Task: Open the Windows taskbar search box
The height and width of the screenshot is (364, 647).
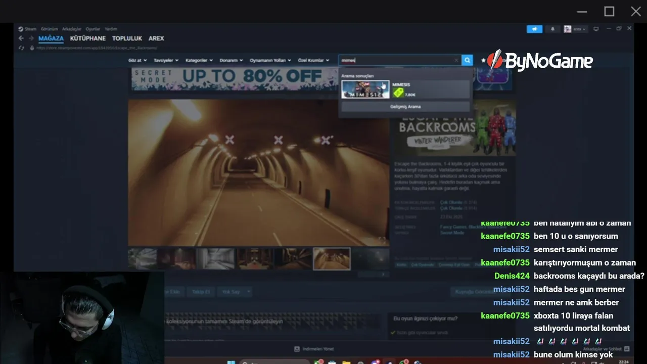Action: click(275, 362)
